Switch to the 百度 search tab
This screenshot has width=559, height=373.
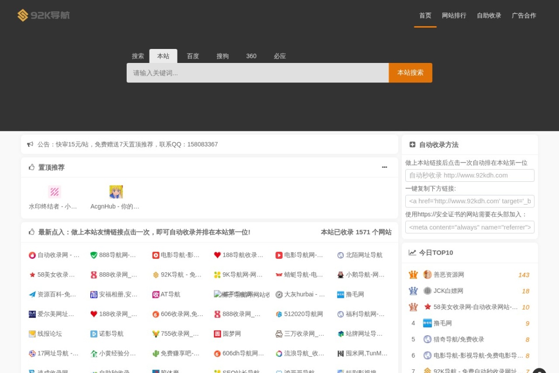pyautogui.click(x=193, y=56)
